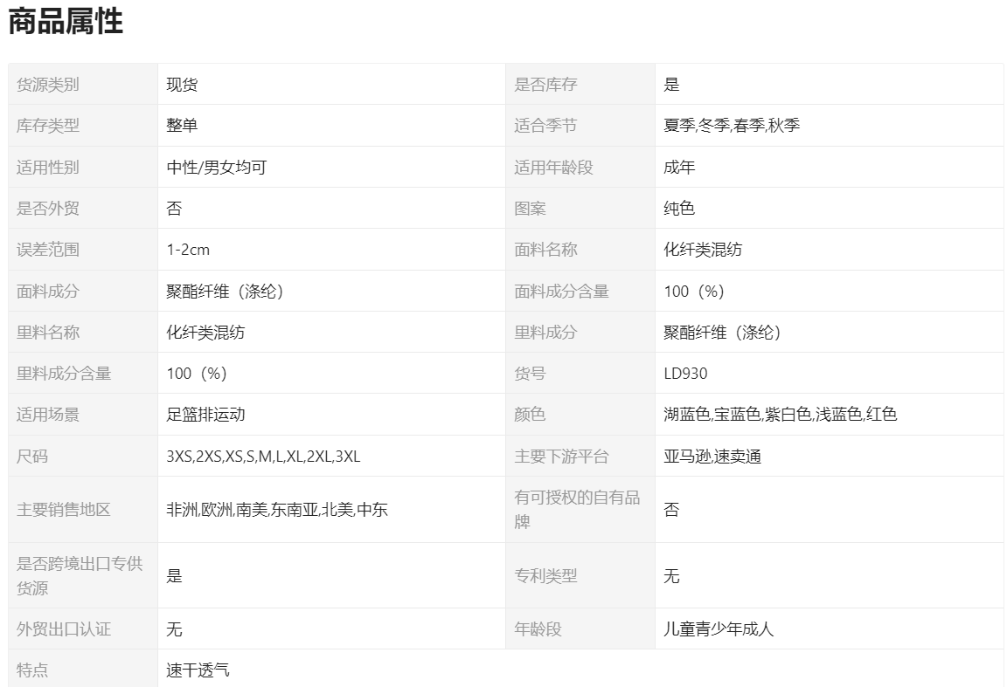Click the 适用年龄段 label
1007x687 pixels.
pos(553,168)
